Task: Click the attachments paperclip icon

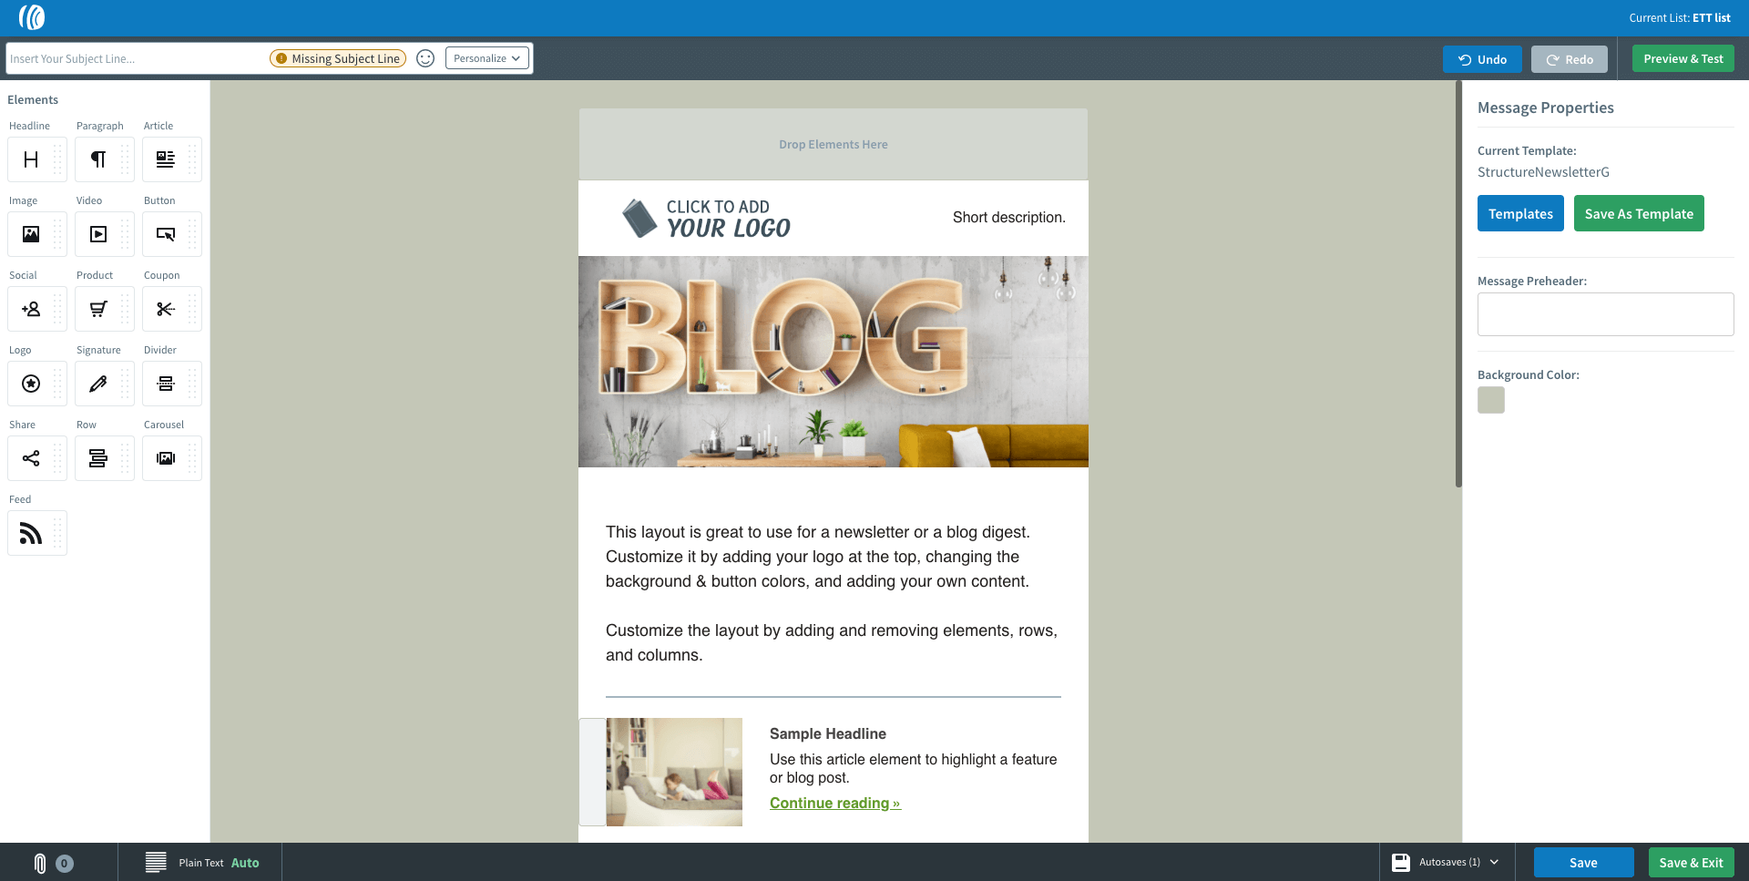Action: [x=40, y=862]
